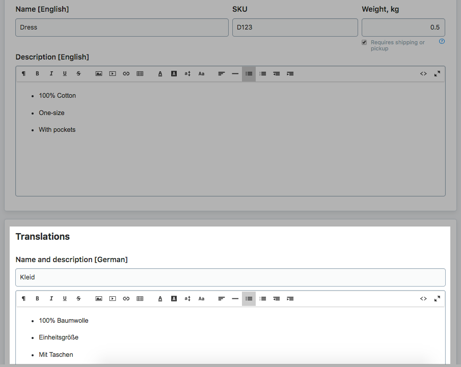Underline text in English description toolbar
The height and width of the screenshot is (367, 461).
[x=65, y=74]
